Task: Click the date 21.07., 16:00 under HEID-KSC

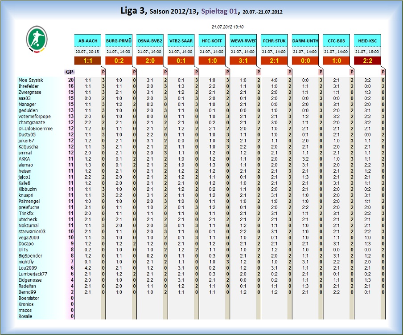Action: click(367, 52)
